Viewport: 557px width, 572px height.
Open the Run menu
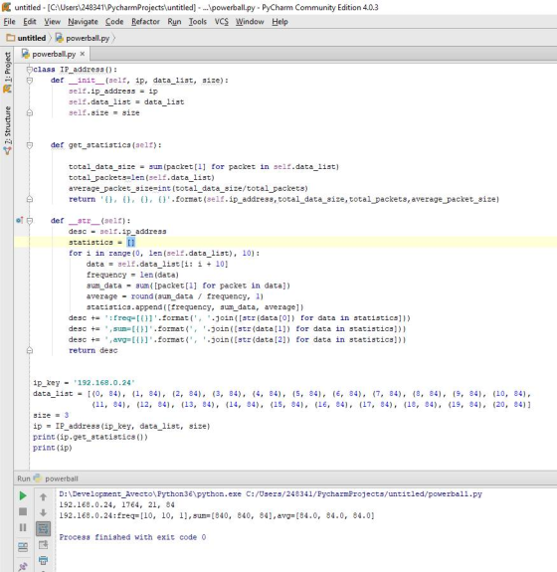174,22
